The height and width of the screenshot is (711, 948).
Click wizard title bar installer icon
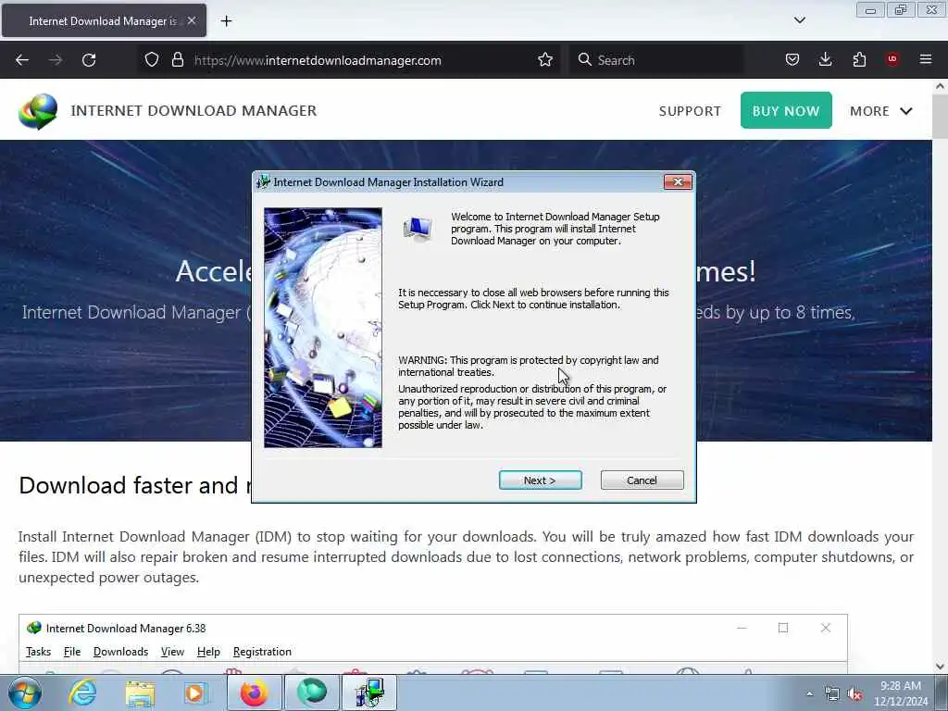click(263, 182)
